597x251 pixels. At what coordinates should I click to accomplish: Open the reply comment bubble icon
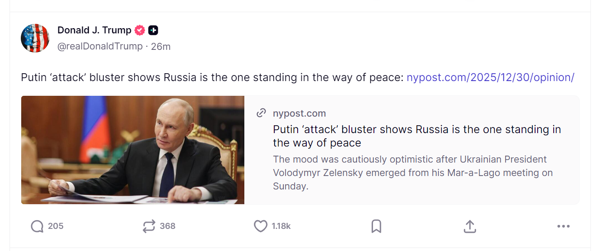pos(37,226)
